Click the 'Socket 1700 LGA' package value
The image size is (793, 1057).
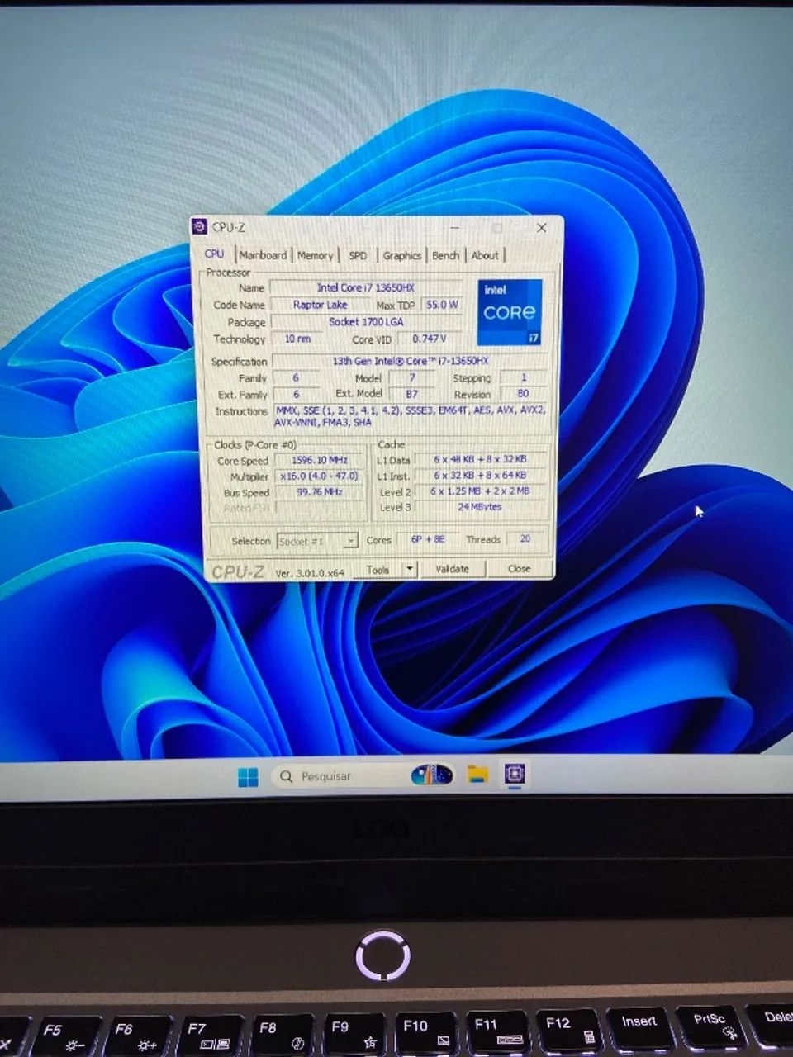[366, 322]
